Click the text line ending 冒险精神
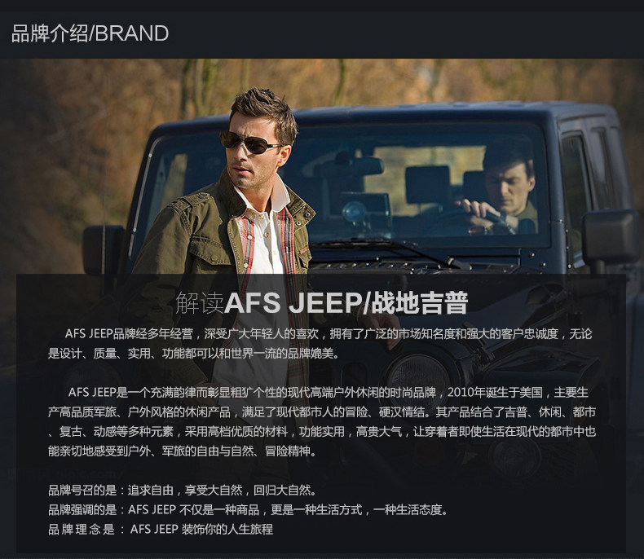This screenshot has height=559, width=644. point(183,451)
